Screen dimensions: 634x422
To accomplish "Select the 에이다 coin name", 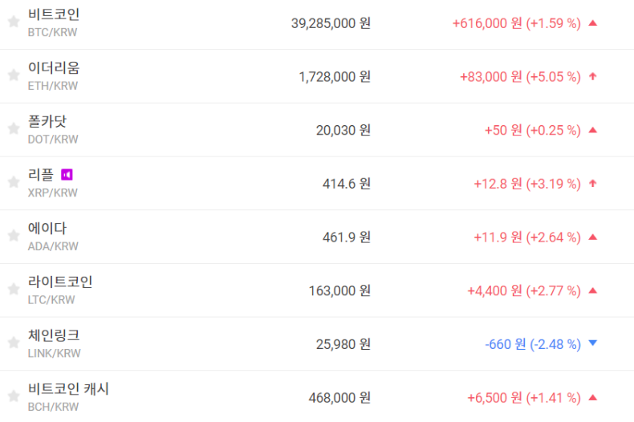I will 47,229.
